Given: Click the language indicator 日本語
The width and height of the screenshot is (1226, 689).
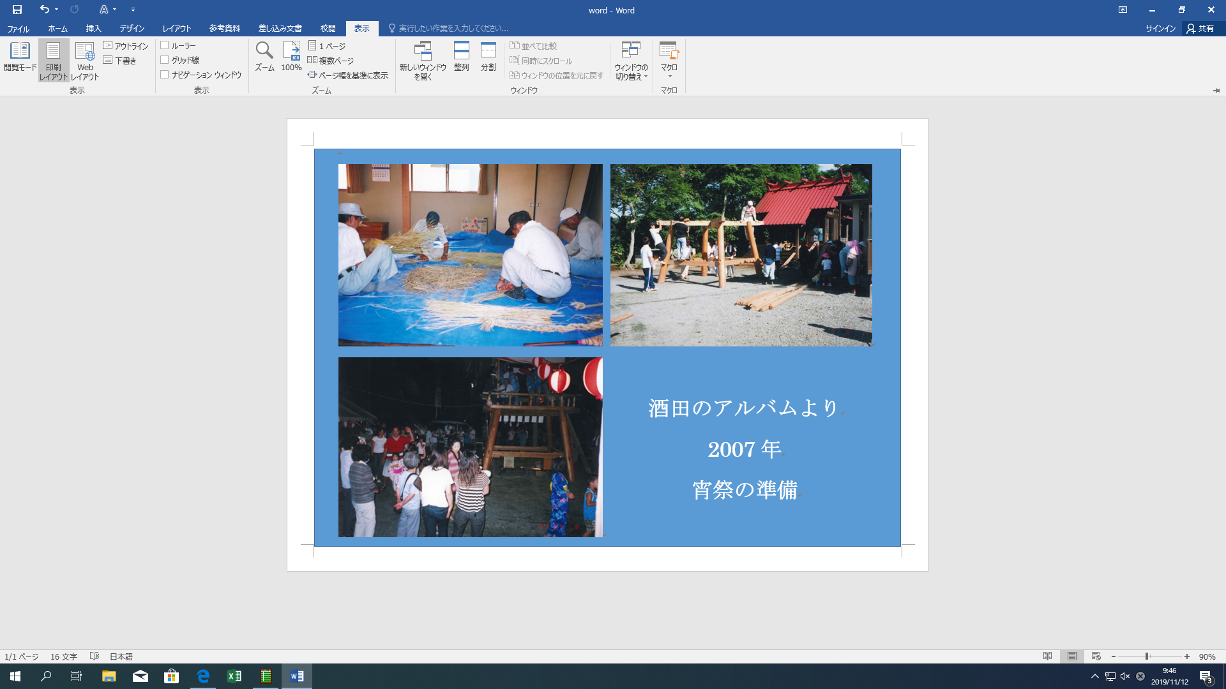Looking at the screenshot, I should [x=121, y=656].
